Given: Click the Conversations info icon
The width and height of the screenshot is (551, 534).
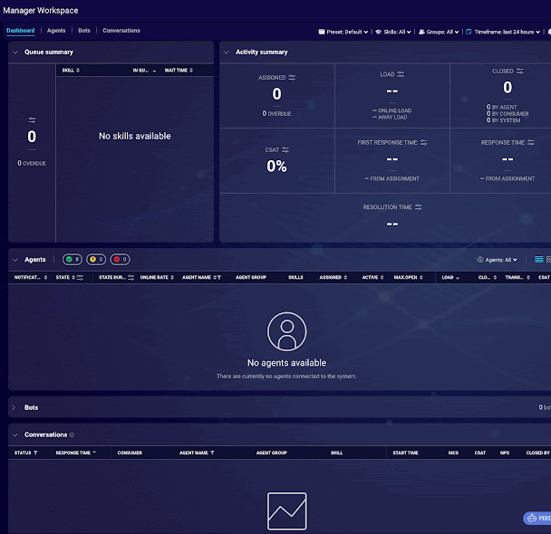Looking at the screenshot, I should [72, 435].
